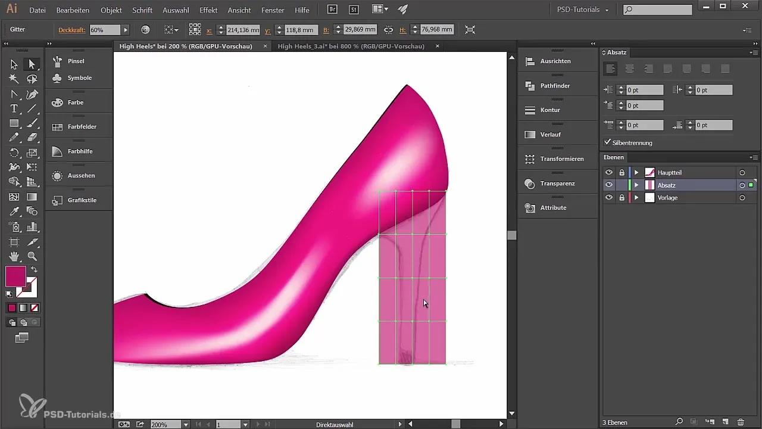
Task: Open the PSD-Tutorials workspace dropdown
Action: 582,10
